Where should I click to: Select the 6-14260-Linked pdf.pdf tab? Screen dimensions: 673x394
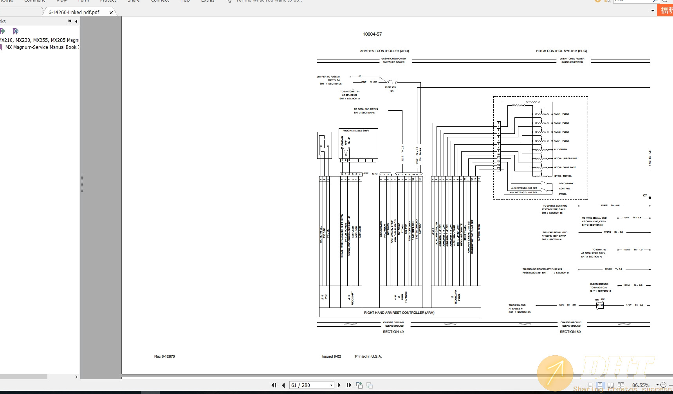coord(74,12)
